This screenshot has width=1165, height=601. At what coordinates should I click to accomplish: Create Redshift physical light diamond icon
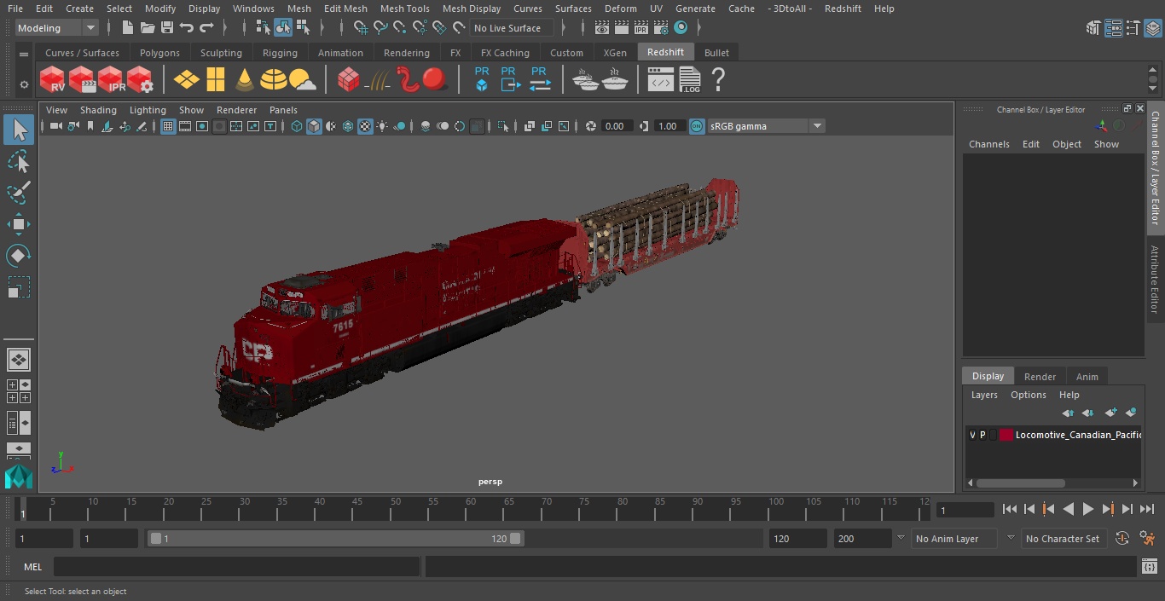186,80
